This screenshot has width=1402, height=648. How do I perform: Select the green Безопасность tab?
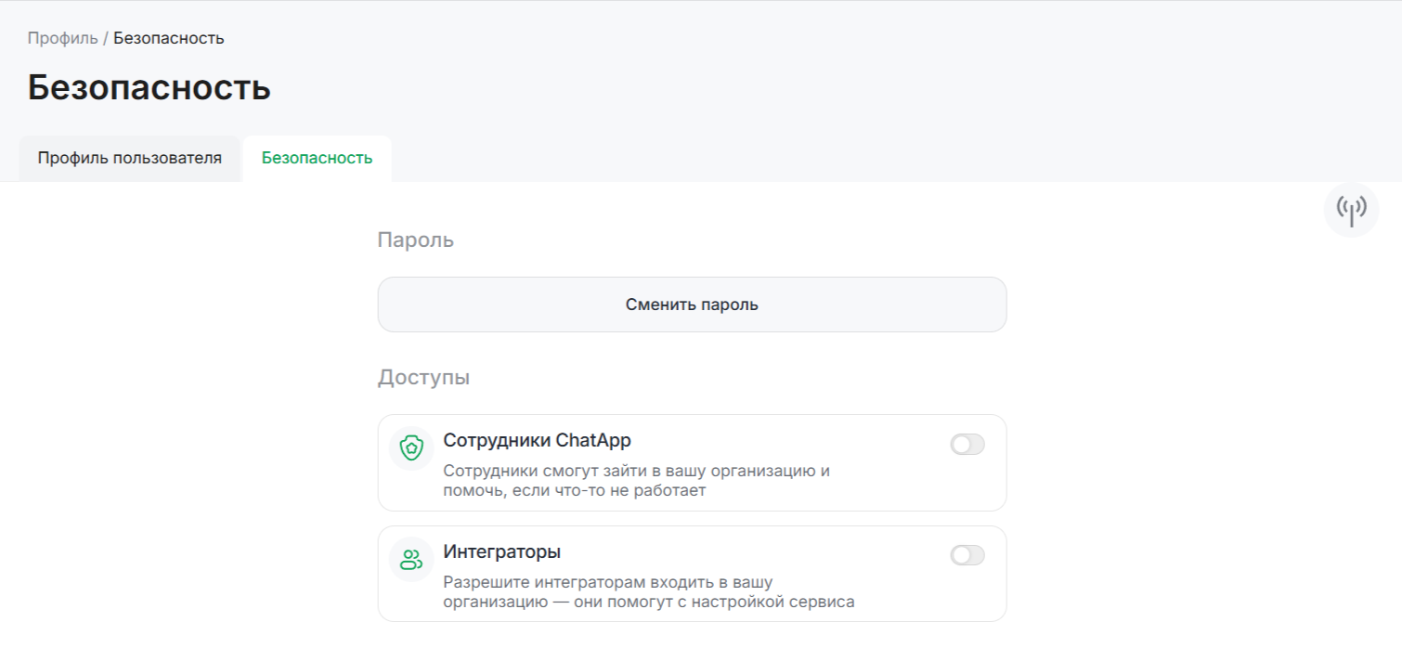(317, 158)
